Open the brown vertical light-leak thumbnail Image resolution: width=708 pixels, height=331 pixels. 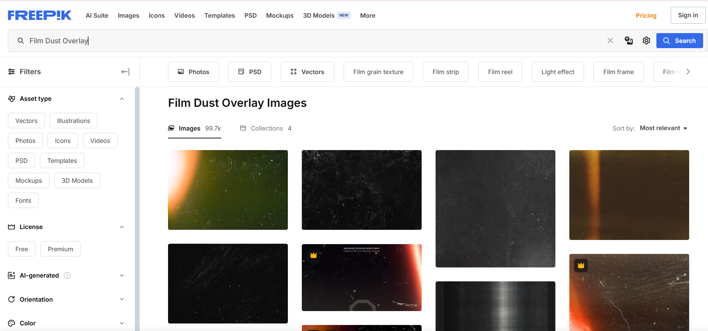pos(629,195)
